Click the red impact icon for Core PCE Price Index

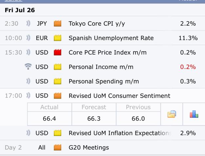pos(57,52)
